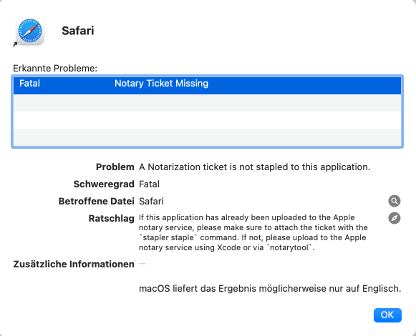Click the Zusätzliche Informationen label
Viewport: 416px width, 336px height.
[x=74, y=264]
